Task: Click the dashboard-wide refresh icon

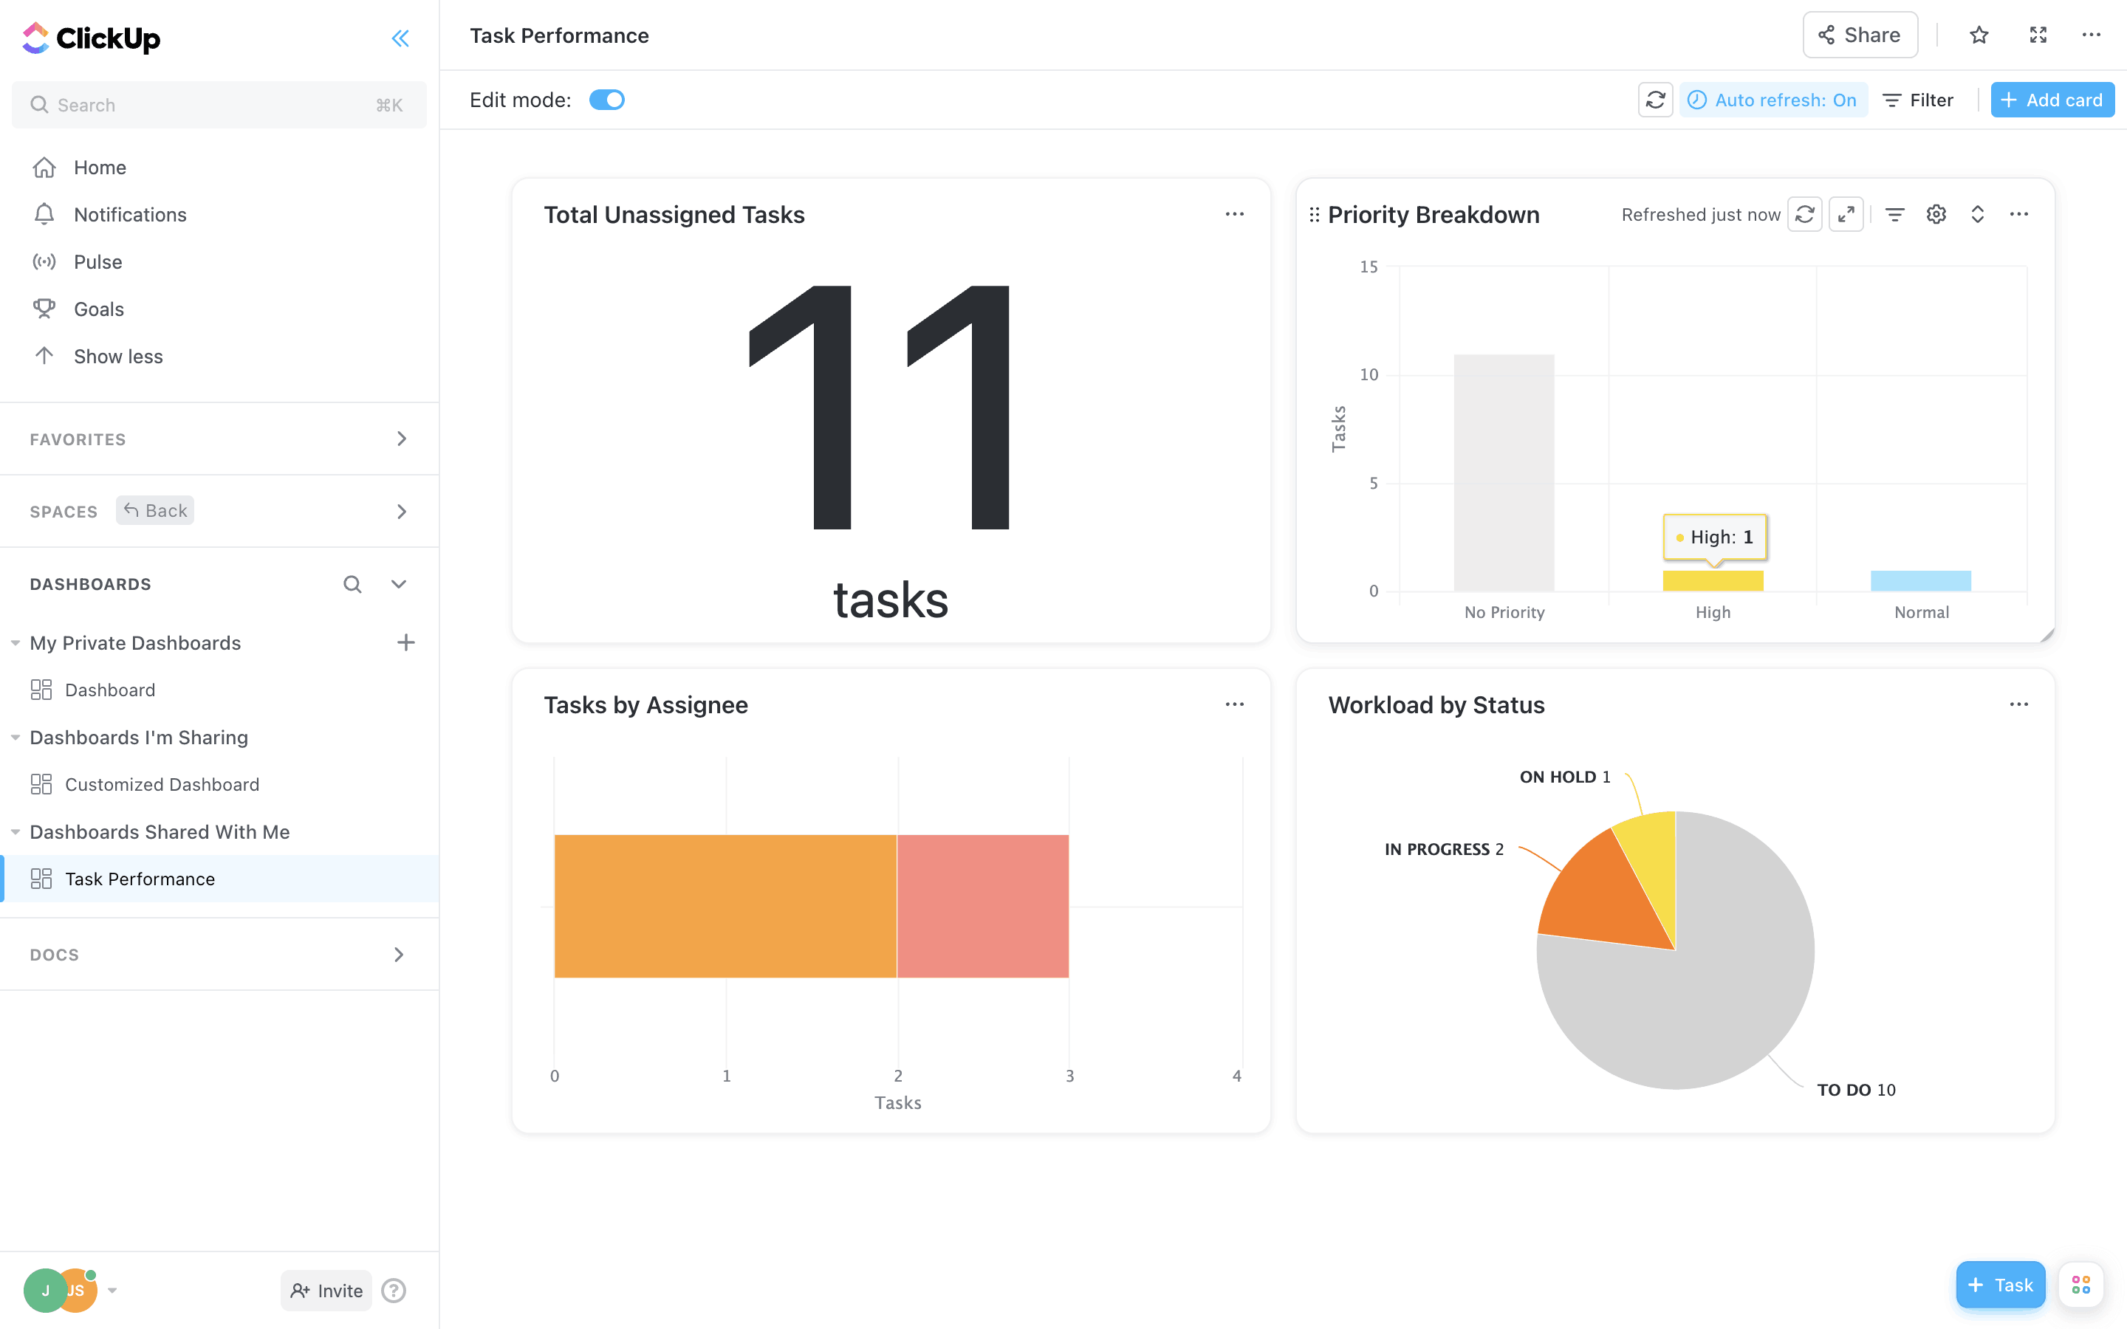Action: pyautogui.click(x=1655, y=100)
